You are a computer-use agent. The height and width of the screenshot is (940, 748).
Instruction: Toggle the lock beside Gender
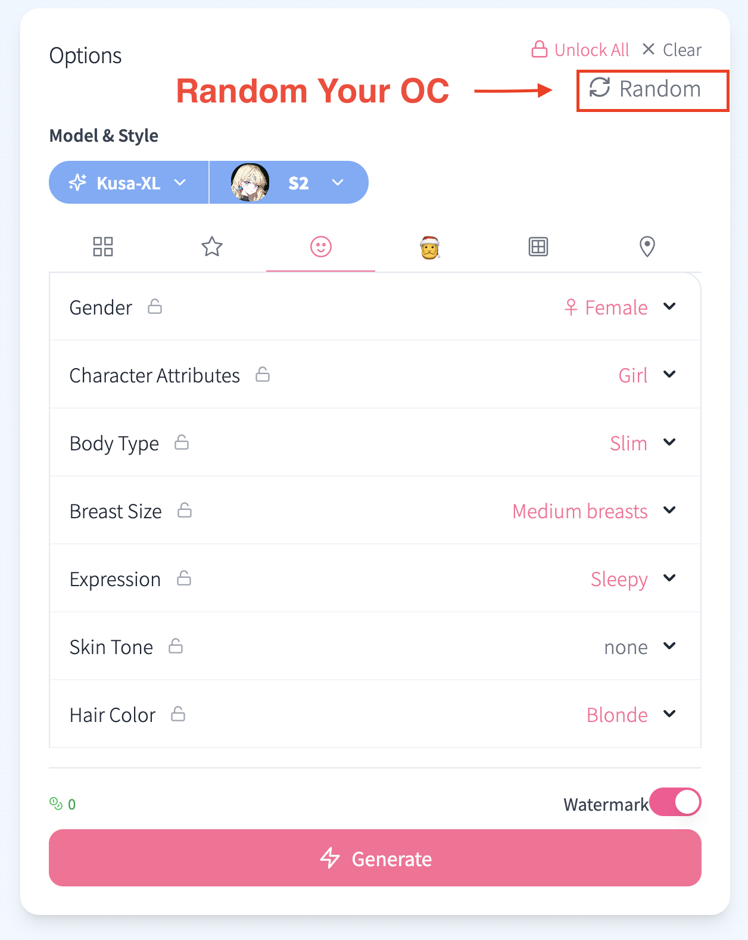click(x=155, y=307)
